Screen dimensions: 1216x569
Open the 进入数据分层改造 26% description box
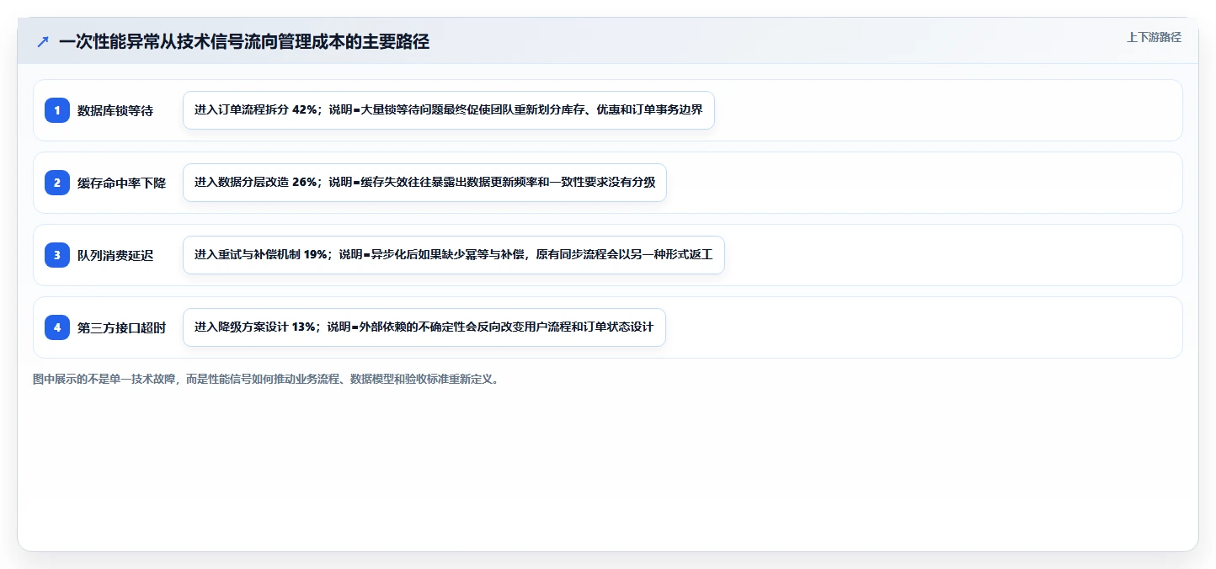[424, 183]
